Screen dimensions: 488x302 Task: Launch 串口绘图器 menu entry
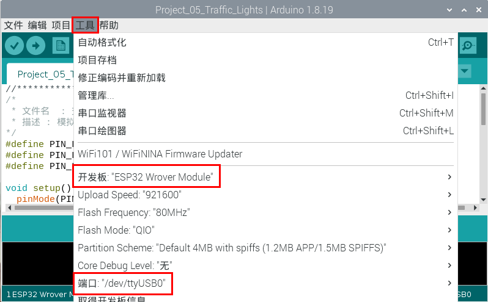102,131
